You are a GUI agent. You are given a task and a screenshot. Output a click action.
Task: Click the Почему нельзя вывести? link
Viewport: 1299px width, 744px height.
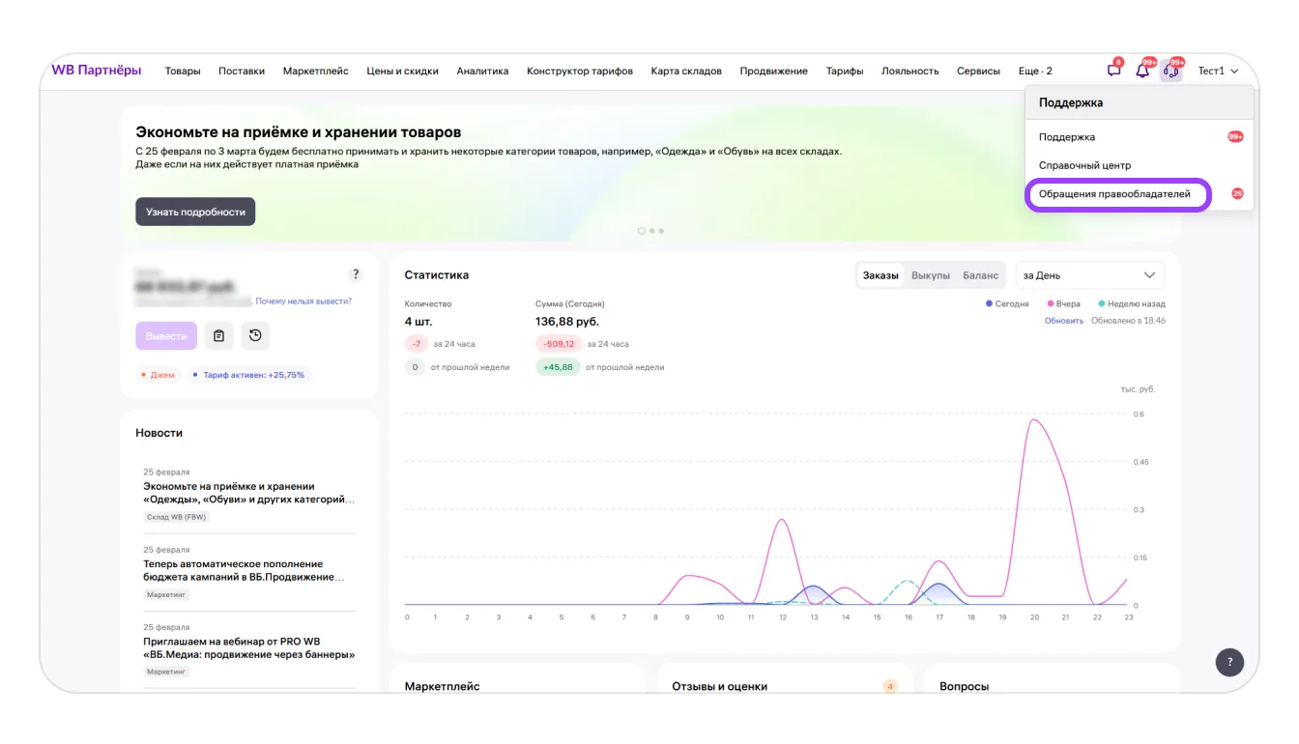point(303,301)
